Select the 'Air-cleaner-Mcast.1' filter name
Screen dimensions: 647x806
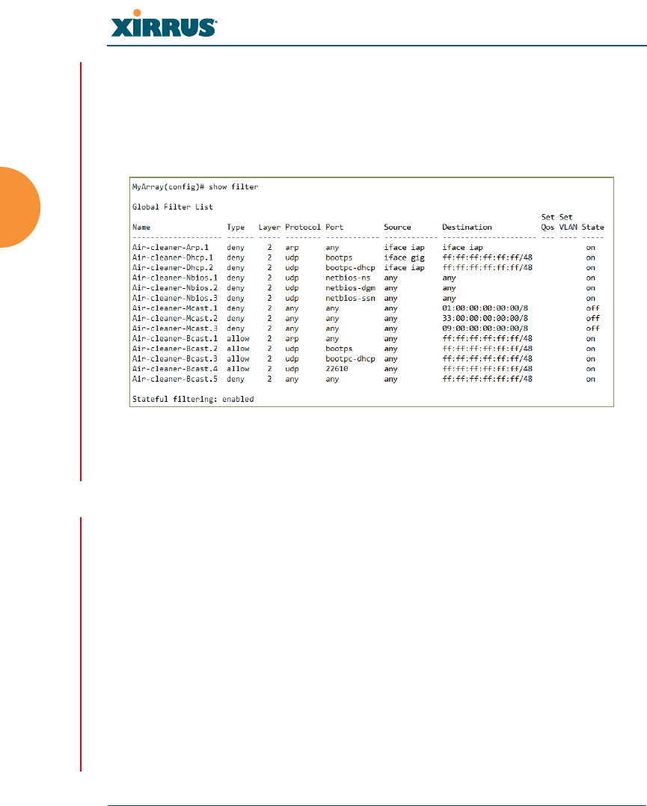[175, 308]
